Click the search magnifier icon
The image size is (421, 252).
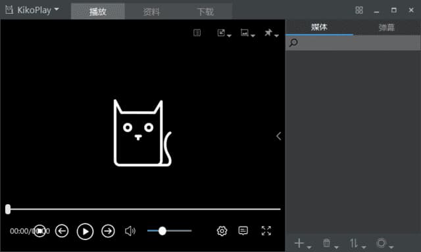(293, 43)
